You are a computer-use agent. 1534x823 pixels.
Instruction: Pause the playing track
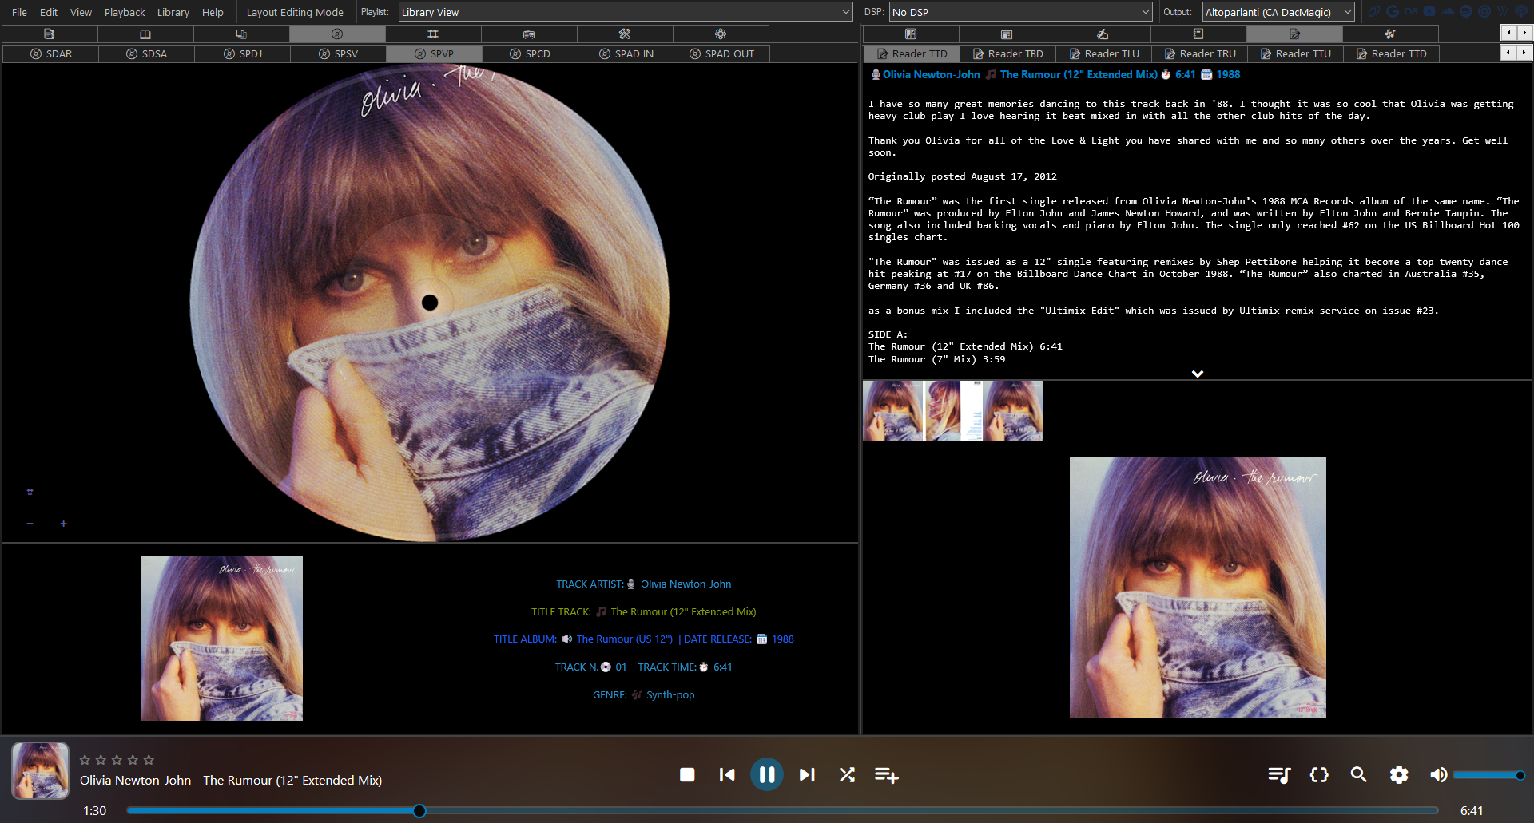tap(766, 774)
